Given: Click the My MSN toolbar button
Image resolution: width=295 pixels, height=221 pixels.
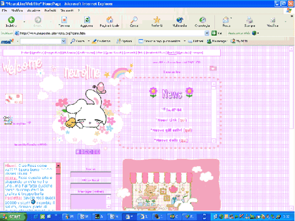Looking at the screenshot, I should tap(239, 41).
